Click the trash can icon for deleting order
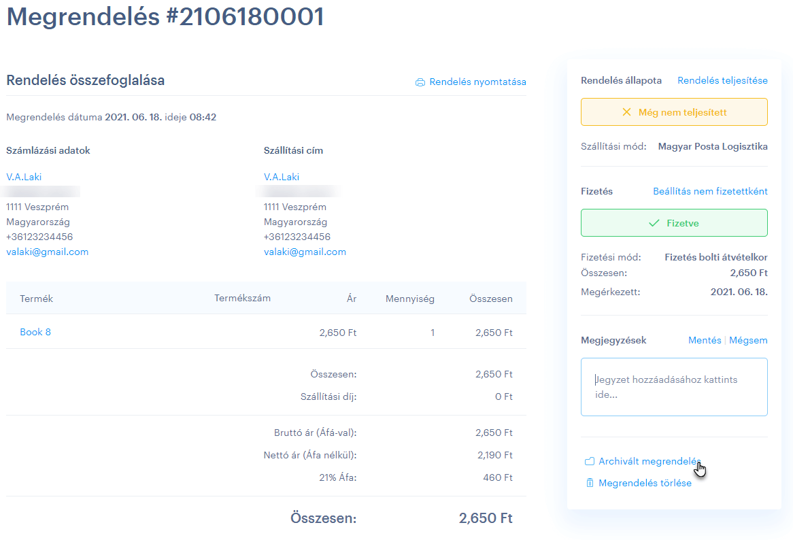This screenshot has width=793, height=540. [589, 483]
